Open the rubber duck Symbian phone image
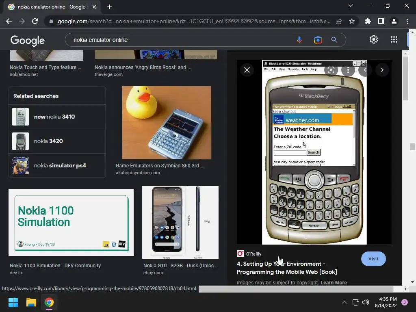 [167, 123]
